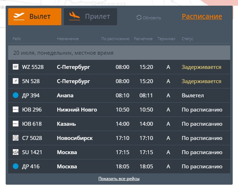Click the refresh icon beside Обновить
This screenshot has width=238, height=190.
pyautogui.click(x=139, y=17)
